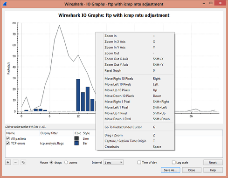Image resolution: width=228 pixels, height=178 pixels.
Task: Open the Interval 1 sec dropdown
Action: [x=113, y=163]
